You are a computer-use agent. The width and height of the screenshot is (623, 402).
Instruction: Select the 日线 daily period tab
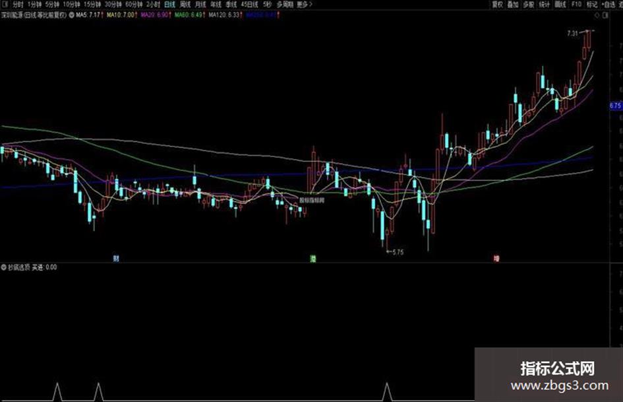pyautogui.click(x=169, y=5)
